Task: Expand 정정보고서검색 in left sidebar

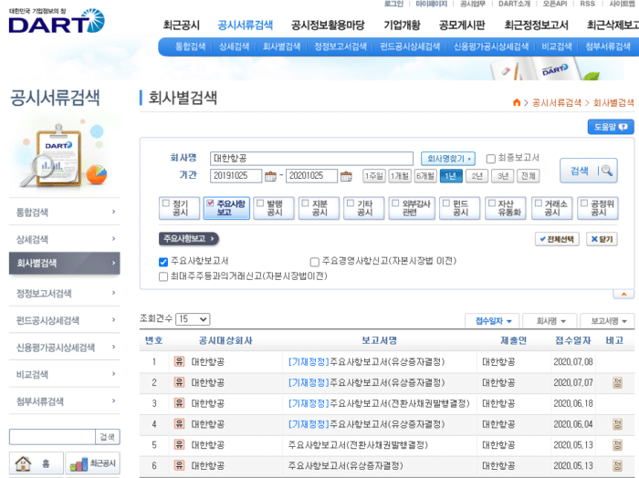Action: 65,293
